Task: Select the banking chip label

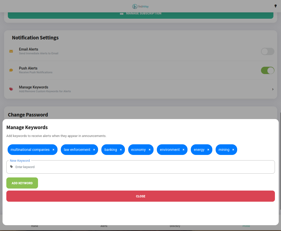Action: tap(111, 150)
